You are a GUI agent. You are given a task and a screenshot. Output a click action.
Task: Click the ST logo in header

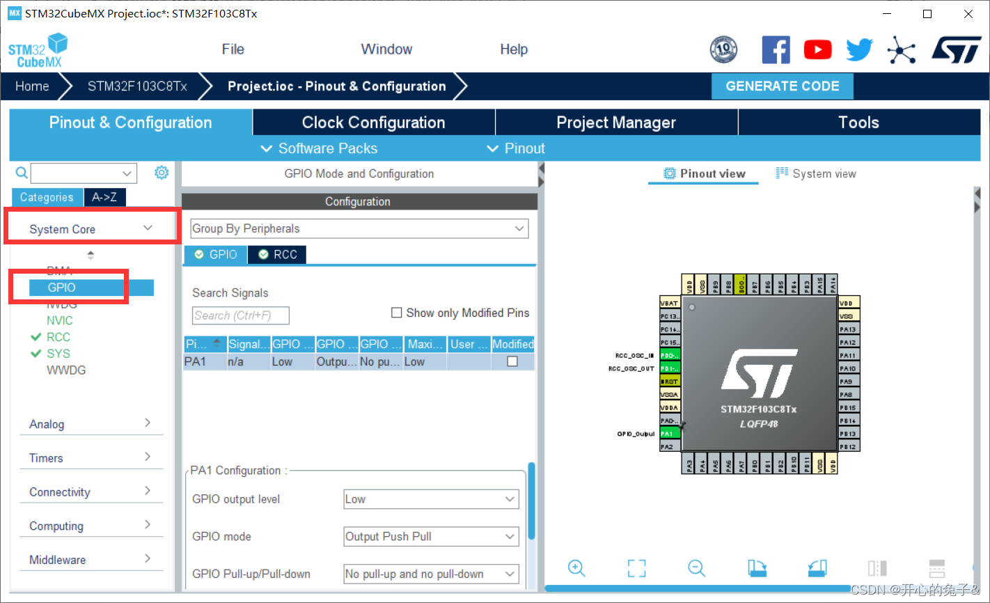(957, 49)
